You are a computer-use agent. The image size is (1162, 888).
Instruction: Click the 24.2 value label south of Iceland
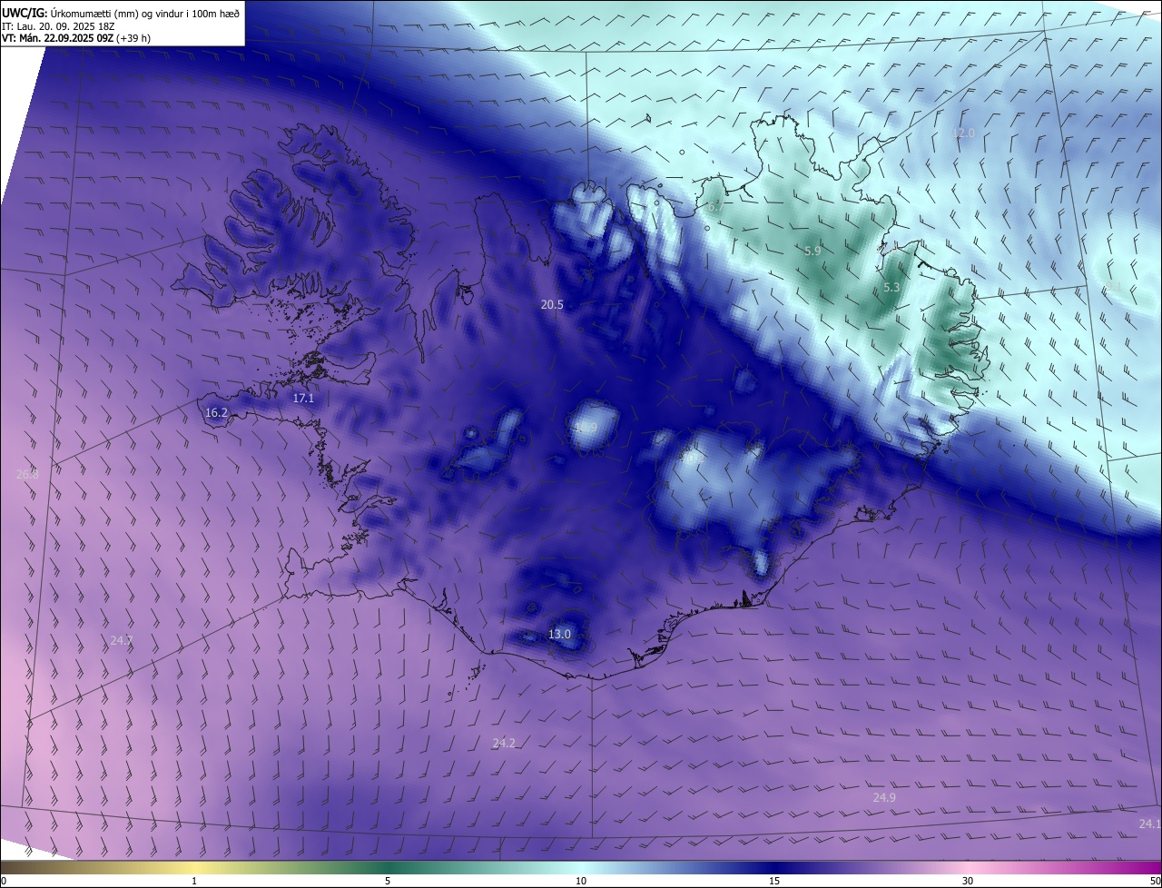coord(504,743)
